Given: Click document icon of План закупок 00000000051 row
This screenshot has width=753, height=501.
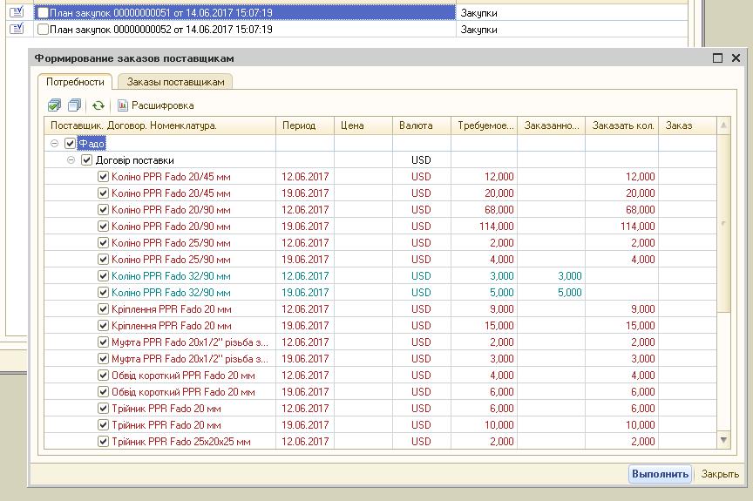Looking at the screenshot, I should (17, 12).
